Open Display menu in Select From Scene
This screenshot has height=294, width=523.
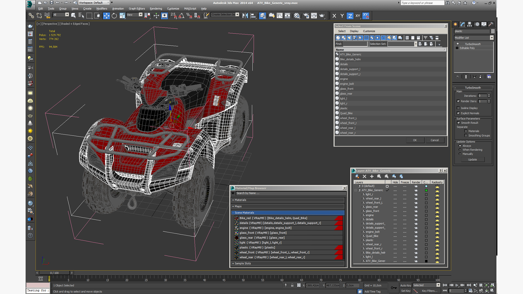(x=354, y=31)
